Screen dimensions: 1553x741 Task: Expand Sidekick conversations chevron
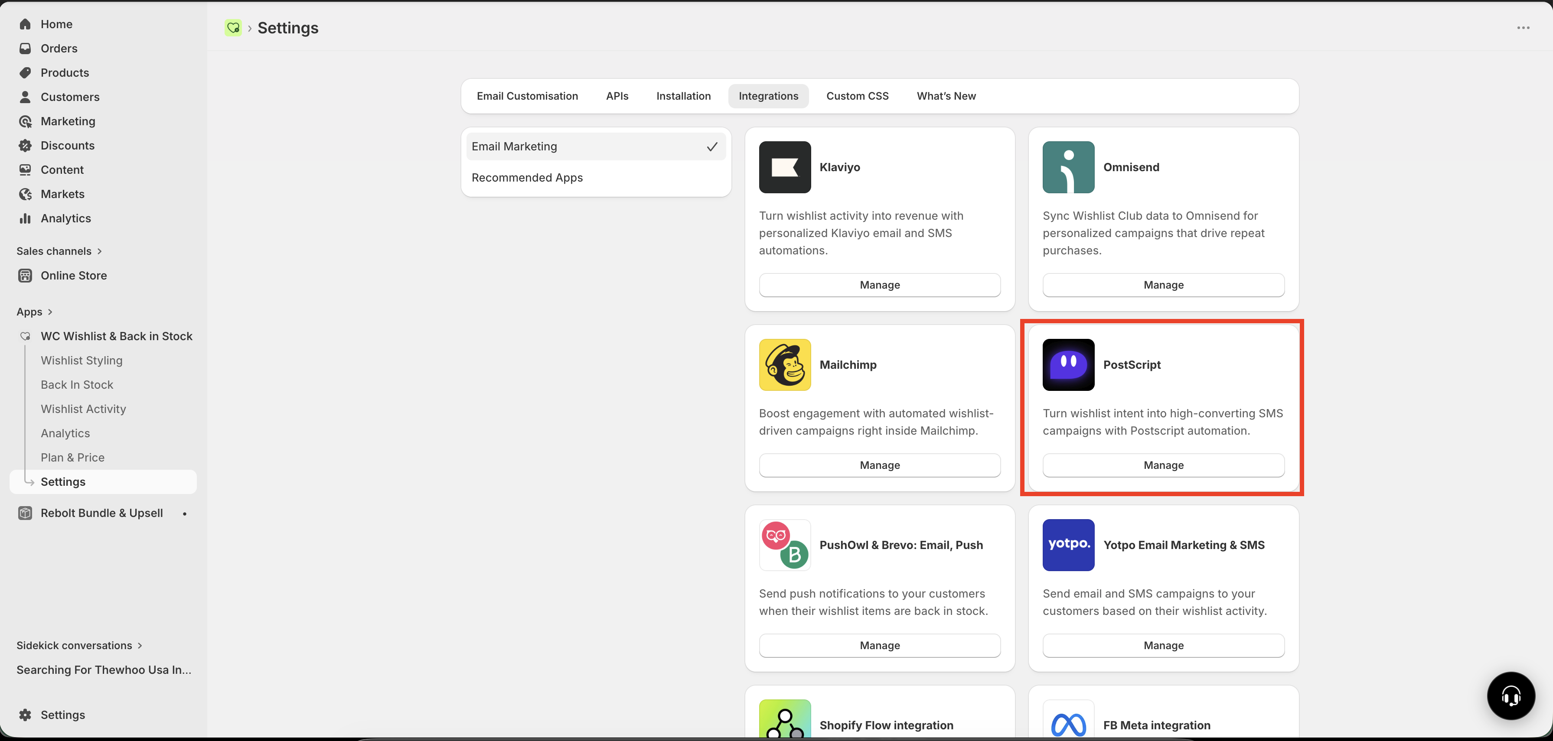[140, 645]
